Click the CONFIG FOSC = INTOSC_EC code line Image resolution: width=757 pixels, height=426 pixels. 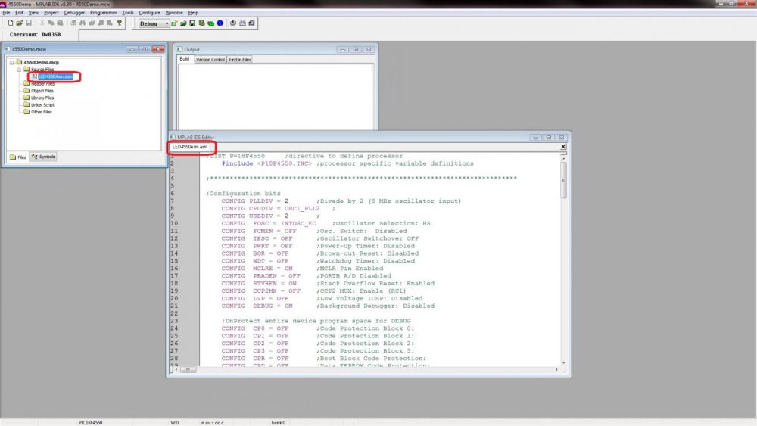pyautogui.click(x=326, y=223)
